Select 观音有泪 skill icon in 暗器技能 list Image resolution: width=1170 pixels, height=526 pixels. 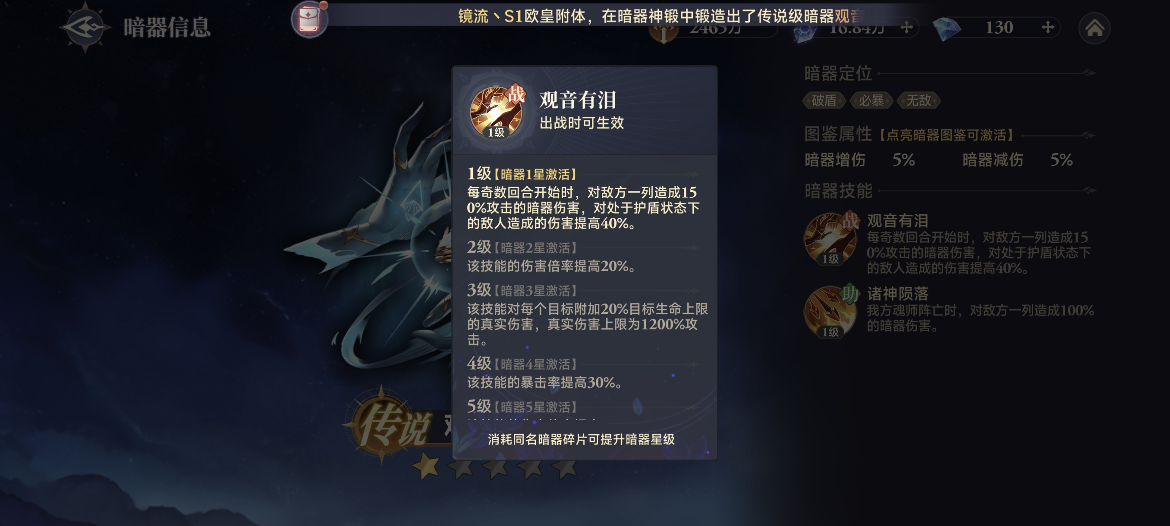tap(831, 239)
